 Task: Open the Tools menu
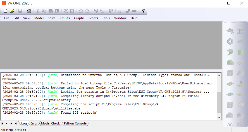pyautogui.click(x=106, y=18)
